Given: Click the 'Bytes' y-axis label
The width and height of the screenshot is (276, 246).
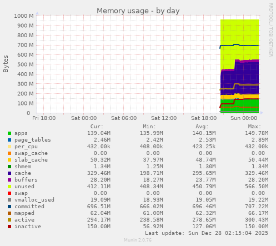Looking at the screenshot, I should [6, 64].
